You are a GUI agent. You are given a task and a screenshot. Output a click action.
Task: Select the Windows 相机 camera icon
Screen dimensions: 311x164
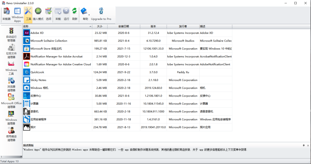pos(26,88)
